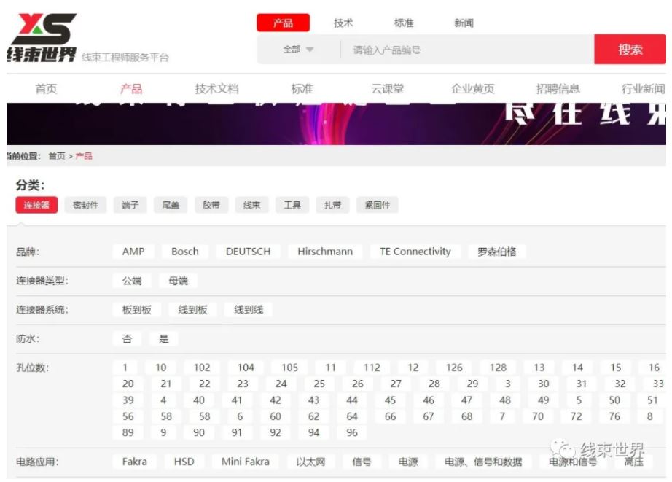Select the 密封件 category tag

point(85,205)
